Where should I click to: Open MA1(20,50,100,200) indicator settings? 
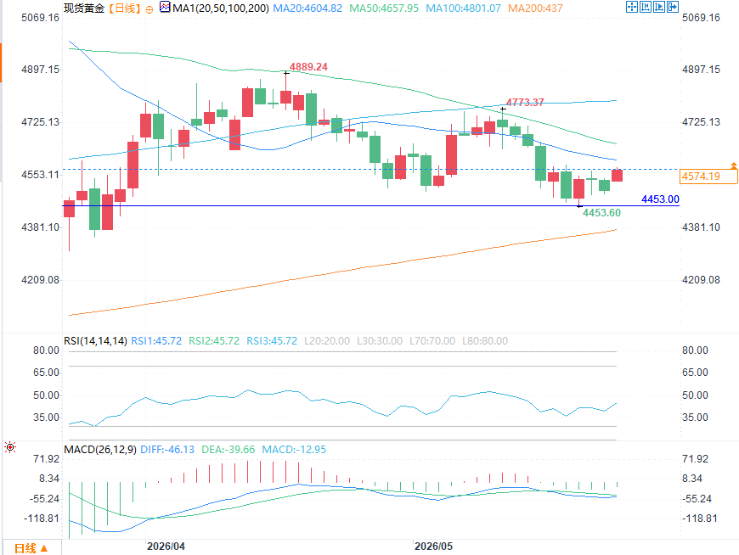click(221, 8)
